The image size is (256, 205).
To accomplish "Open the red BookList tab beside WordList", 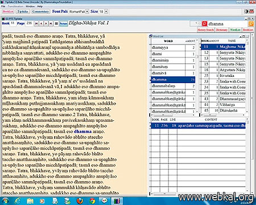I will (248, 30).
